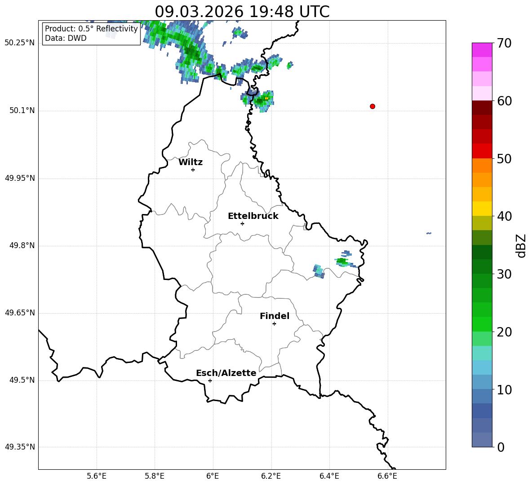Screen dimensions: 532x485
Task: Click the 6.2°E longitude label
Action: tap(271, 476)
